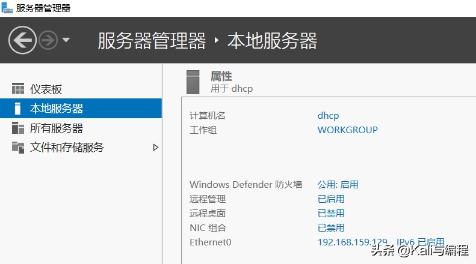Click the 计算机名 label
The height and width of the screenshot is (264, 476).
coord(208,116)
